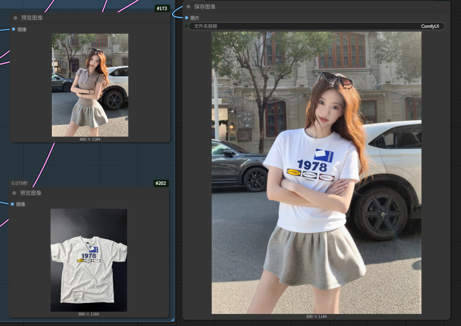
Task: Click the 图片 input port on the save node
Action: pos(187,18)
